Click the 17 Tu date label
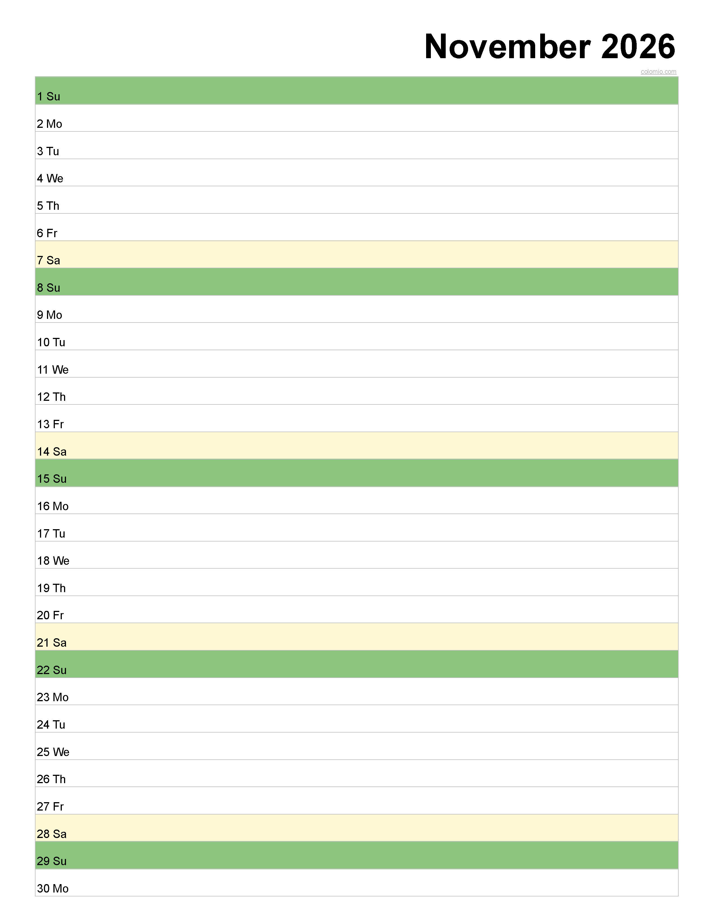Viewport: 713px width, 923px height. [51, 533]
